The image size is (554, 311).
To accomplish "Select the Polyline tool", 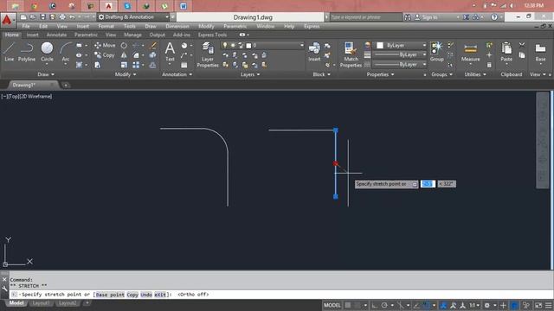I will (27, 52).
